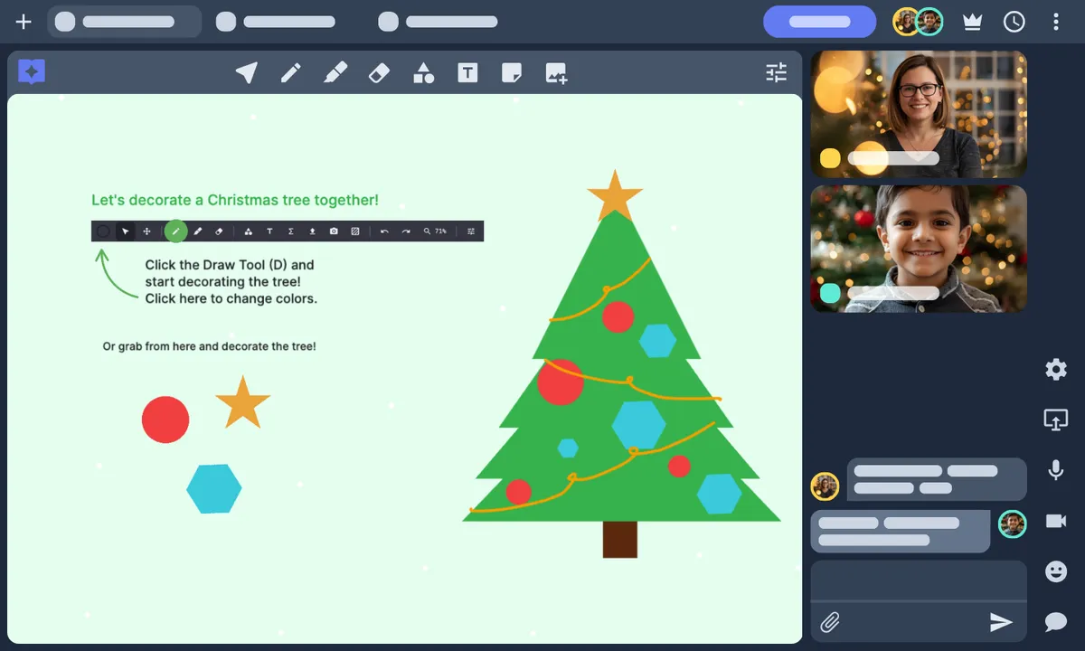Click the move arrows icon in embedded toolbar

146,231
